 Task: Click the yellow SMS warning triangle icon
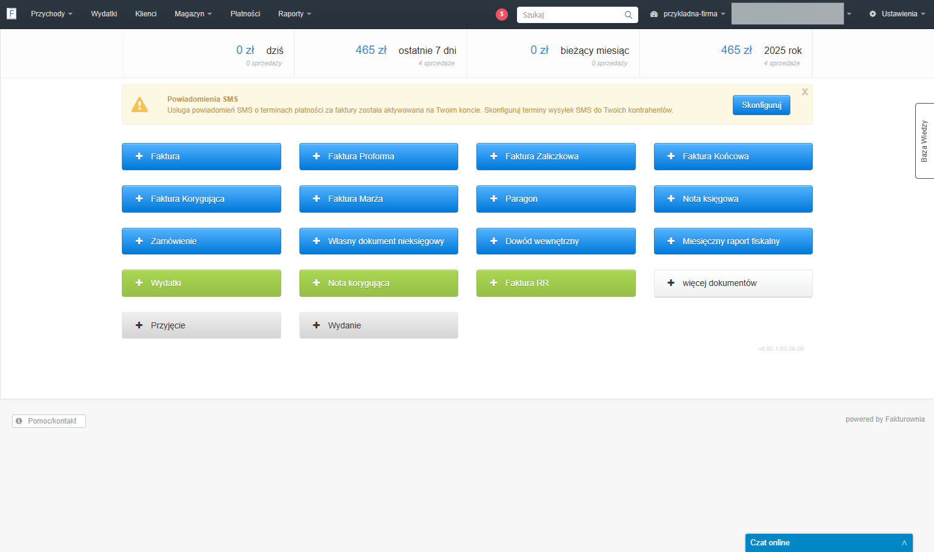pyautogui.click(x=139, y=105)
